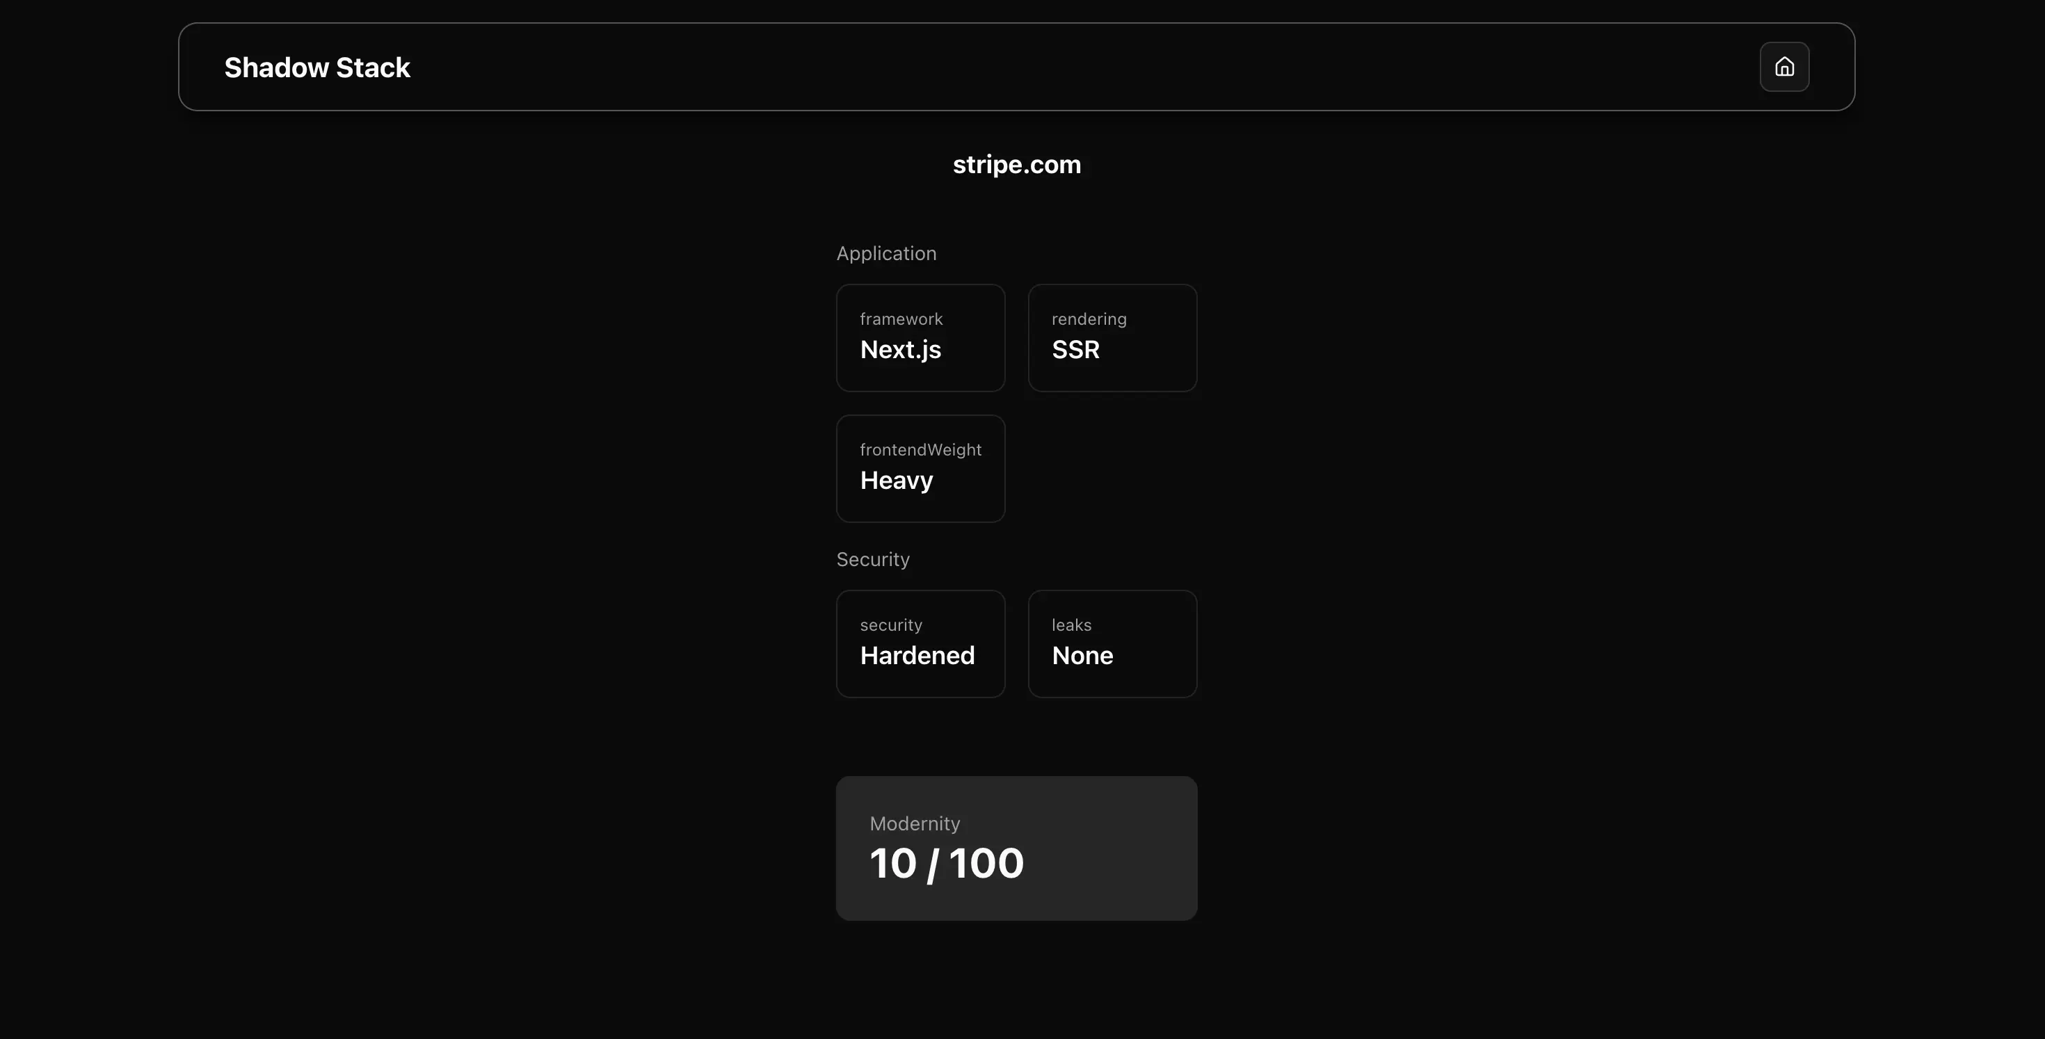Click the None value under leaks
This screenshot has height=1039, width=2045.
coord(1082,655)
